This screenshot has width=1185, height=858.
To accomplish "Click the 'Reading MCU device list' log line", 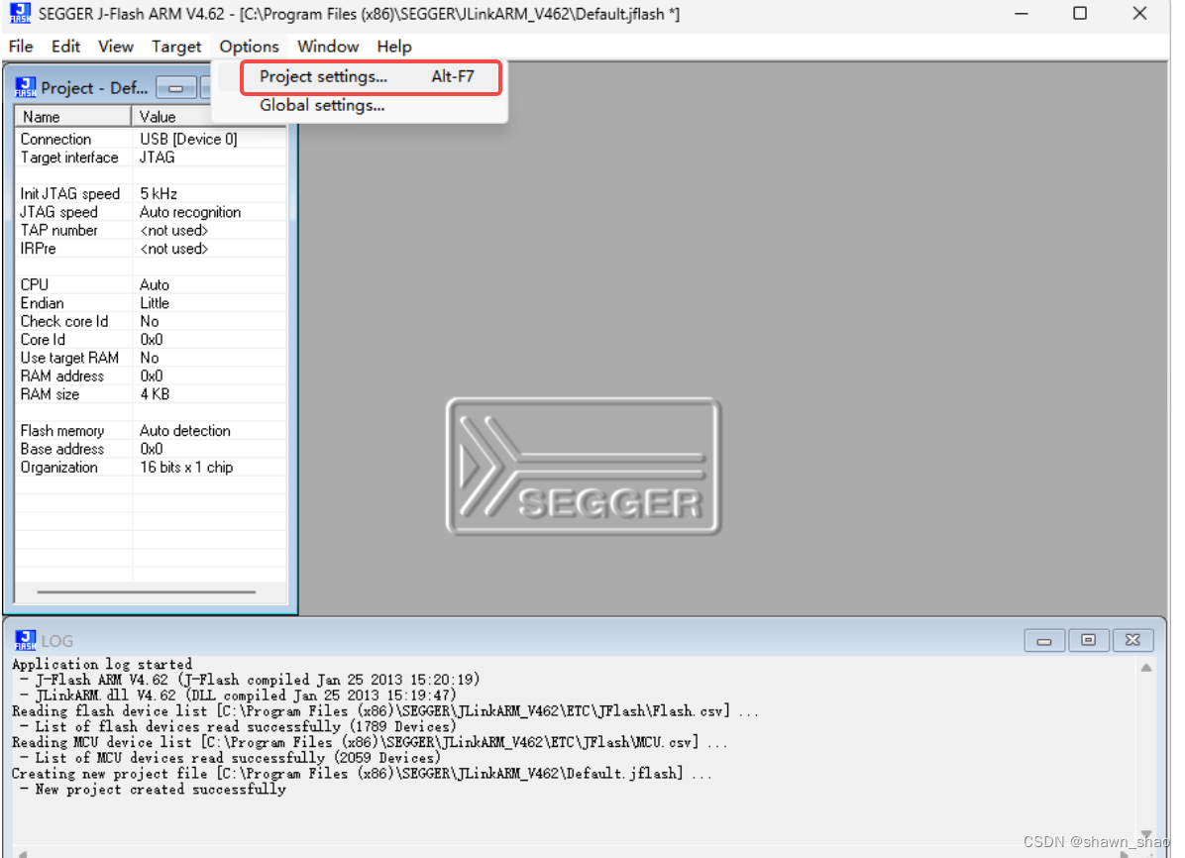I will pos(370,742).
